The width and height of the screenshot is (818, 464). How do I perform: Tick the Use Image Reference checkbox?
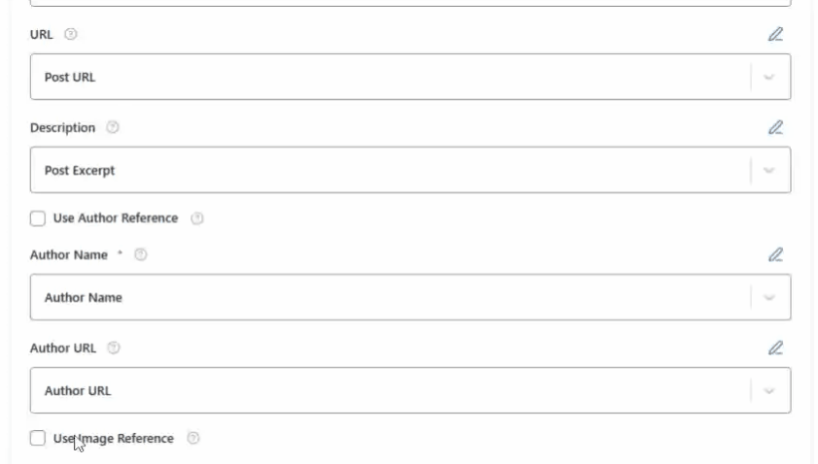pyautogui.click(x=38, y=439)
